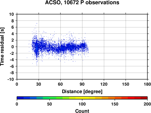The width and height of the screenshot is (151, 113).
Task: Click x-axis tick label '120'
Action: click(x=104, y=84)
